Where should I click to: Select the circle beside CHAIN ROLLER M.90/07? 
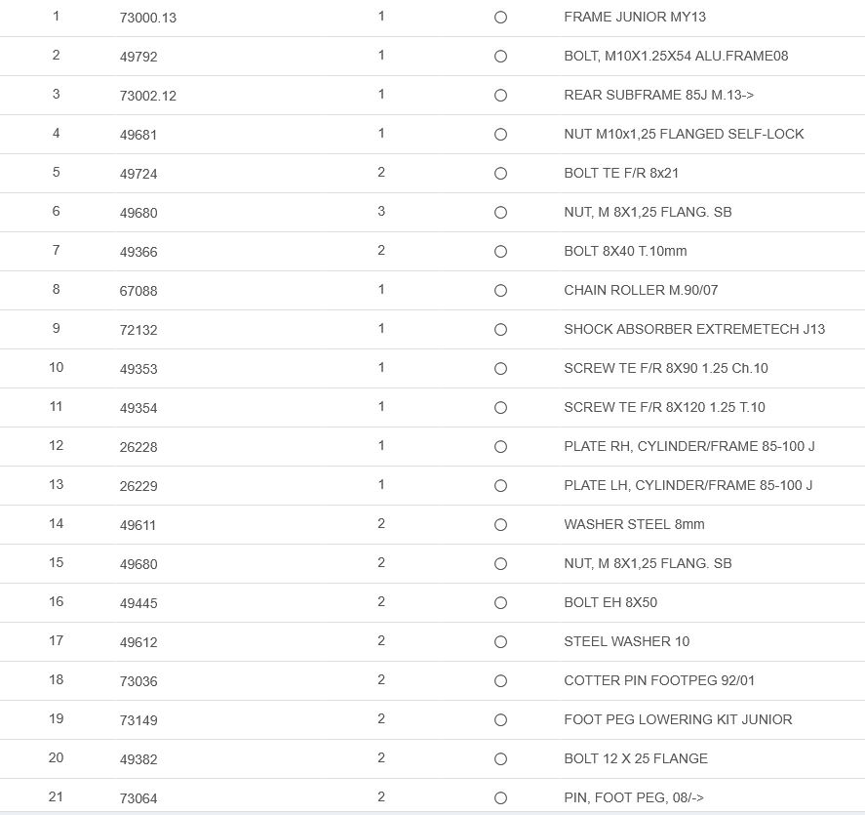[500, 291]
